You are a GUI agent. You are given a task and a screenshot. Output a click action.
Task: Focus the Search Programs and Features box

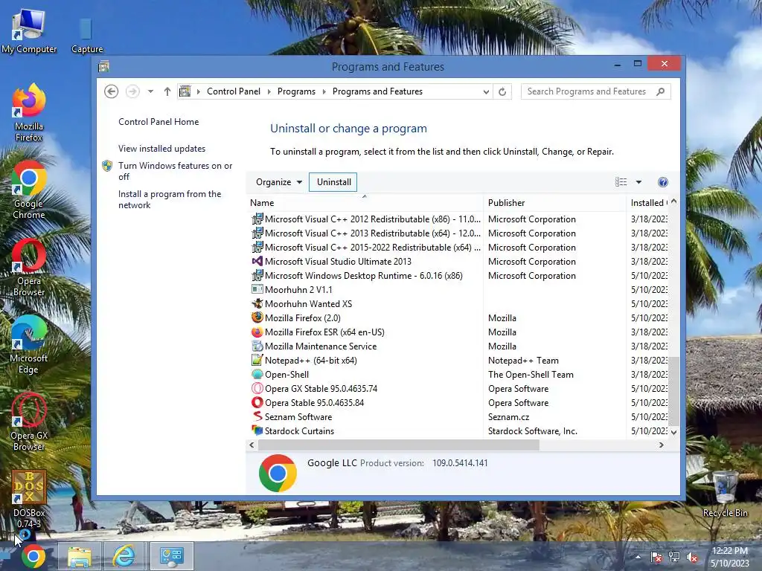click(595, 91)
